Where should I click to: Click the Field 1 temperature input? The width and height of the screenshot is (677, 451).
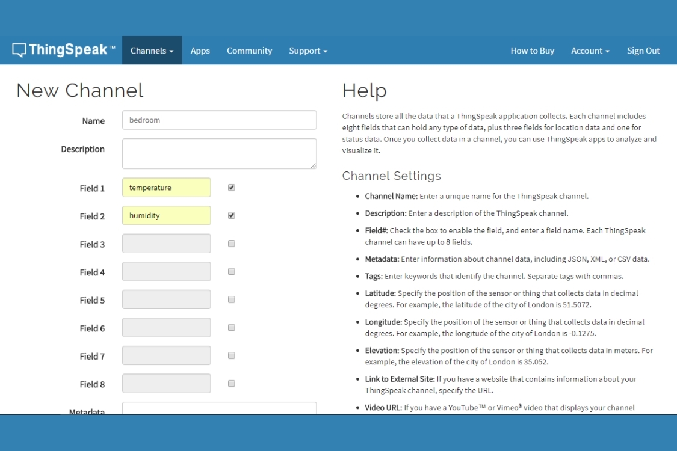[166, 188]
